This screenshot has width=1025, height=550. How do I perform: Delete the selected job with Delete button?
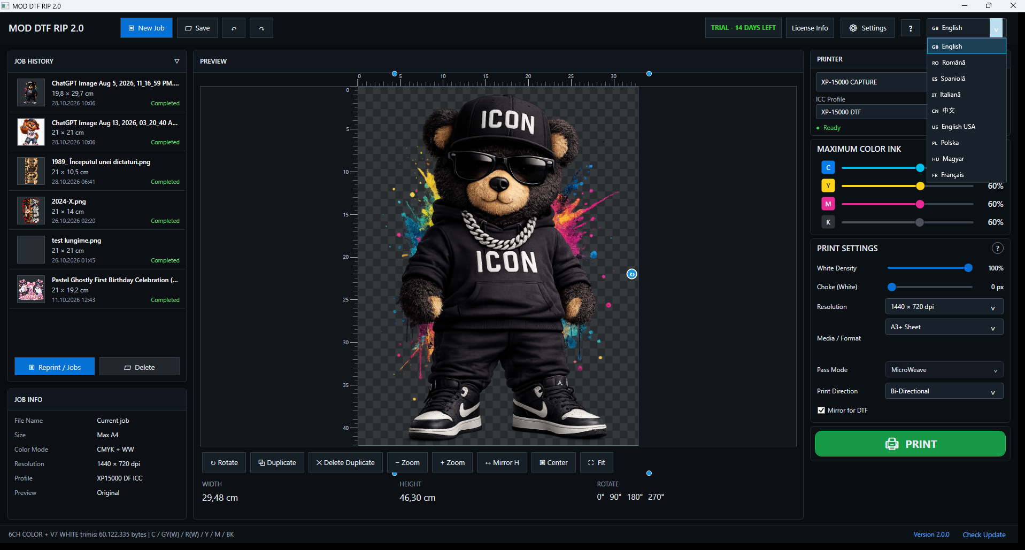(x=140, y=367)
